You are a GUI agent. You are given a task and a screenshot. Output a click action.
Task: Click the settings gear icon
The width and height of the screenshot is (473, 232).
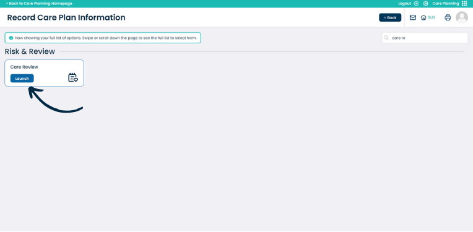click(426, 4)
